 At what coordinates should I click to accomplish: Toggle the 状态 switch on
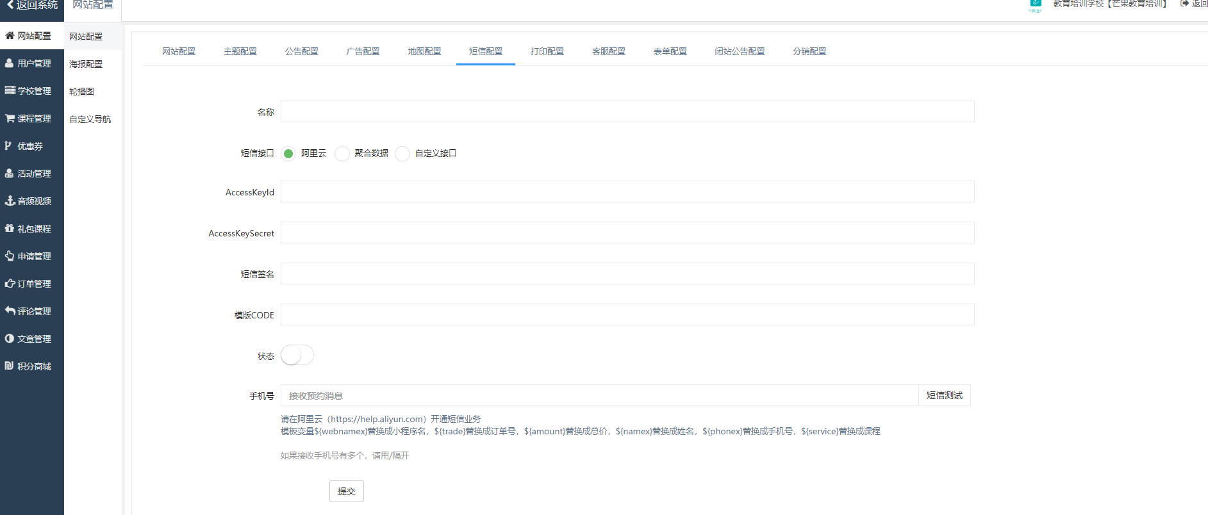(297, 355)
